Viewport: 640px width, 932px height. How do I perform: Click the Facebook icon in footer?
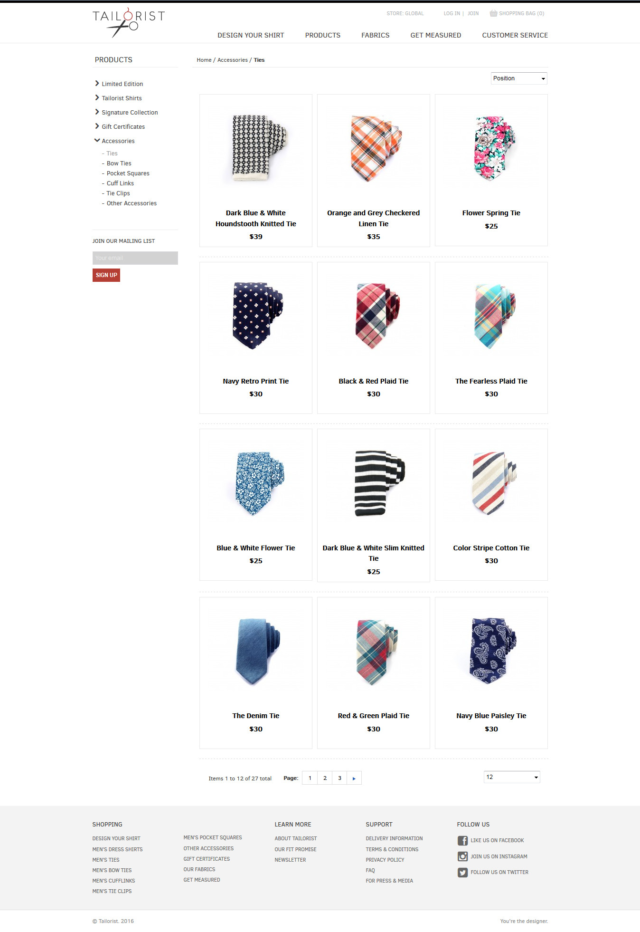click(x=462, y=840)
